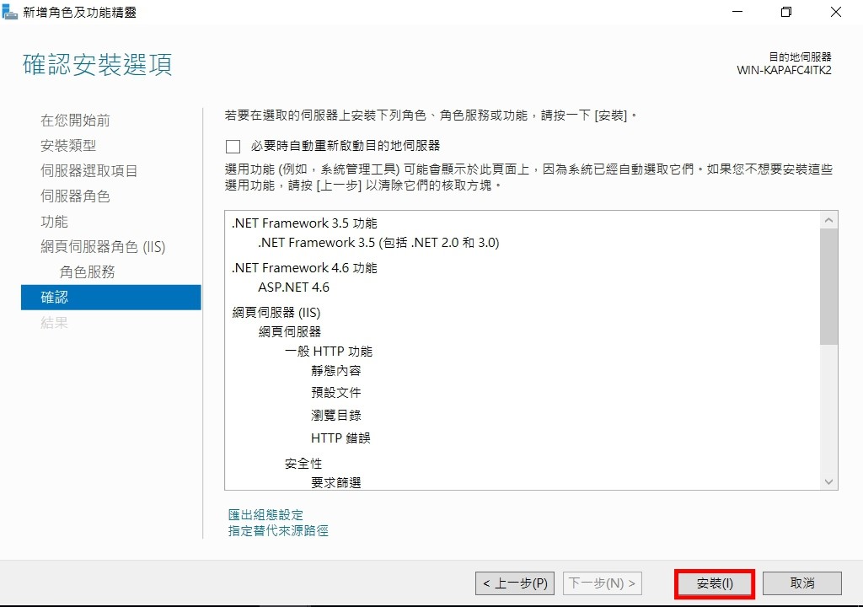Image resolution: width=863 pixels, height=607 pixels.
Task: Select the .NET Framework 3.5 (包括 .NET 2.0 和 3.0) row
Action: [x=378, y=242]
